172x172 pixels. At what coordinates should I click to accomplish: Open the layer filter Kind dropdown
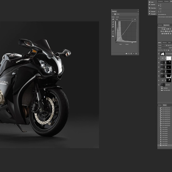point(162,45)
